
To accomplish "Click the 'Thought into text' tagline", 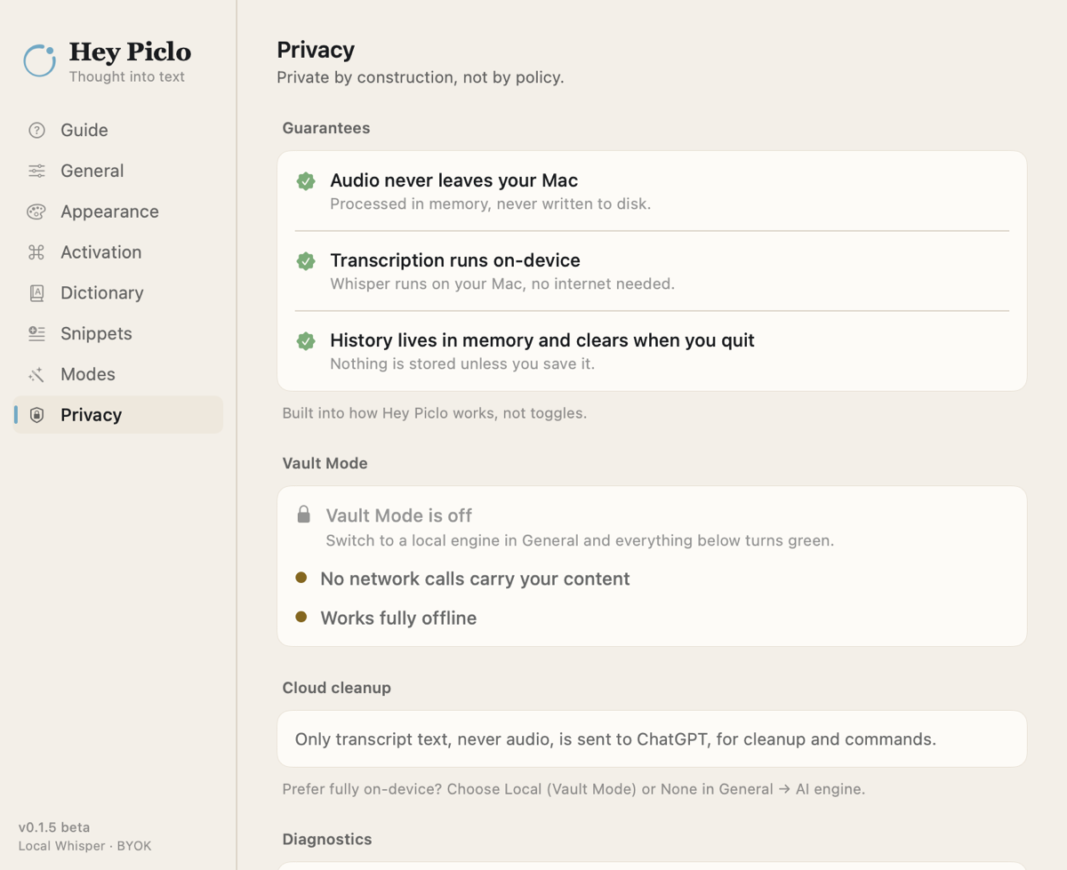I will coord(127,76).
